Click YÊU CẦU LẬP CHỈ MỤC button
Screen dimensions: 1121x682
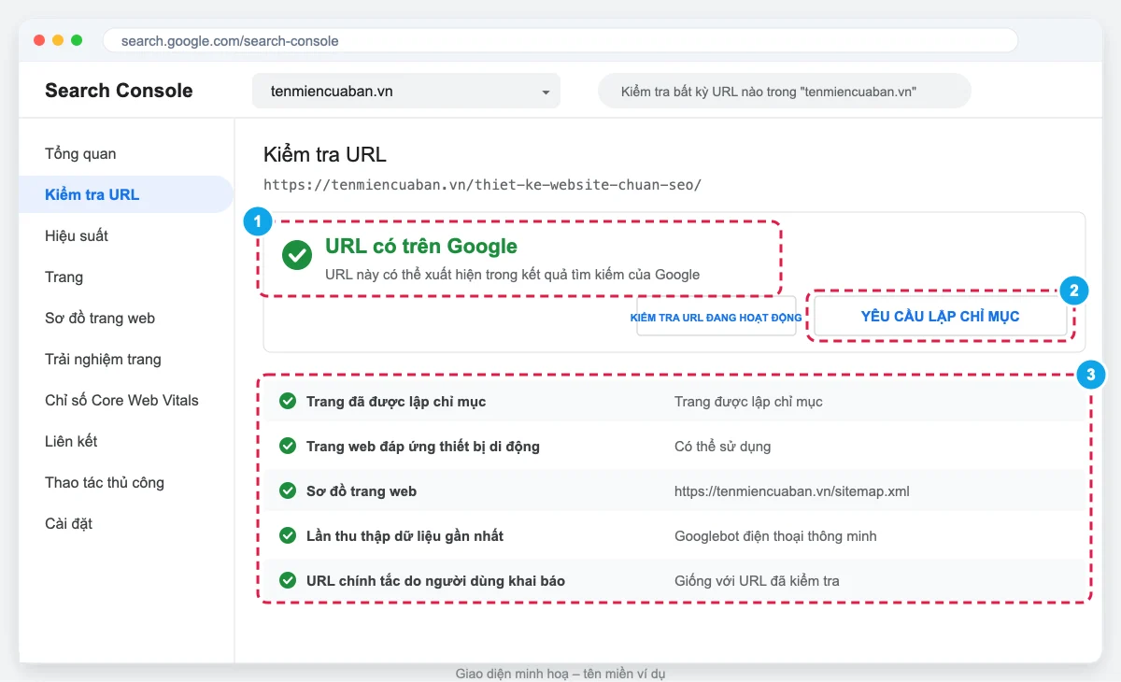940,317
